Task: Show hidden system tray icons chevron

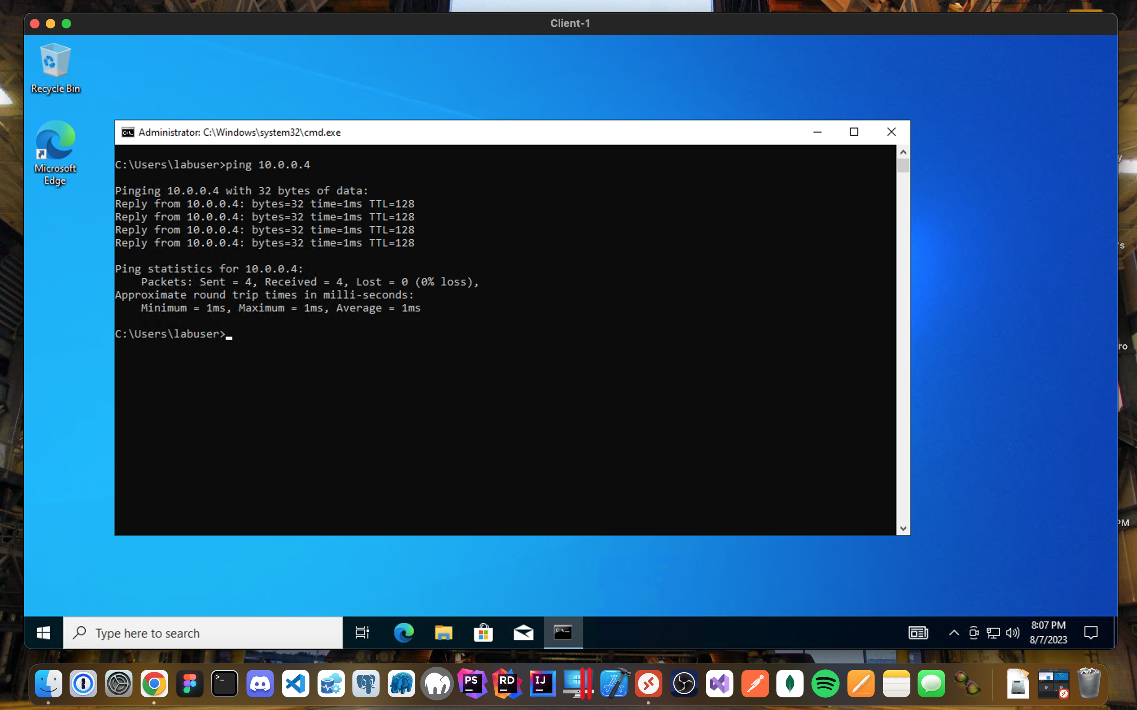Action: tap(954, 633)
